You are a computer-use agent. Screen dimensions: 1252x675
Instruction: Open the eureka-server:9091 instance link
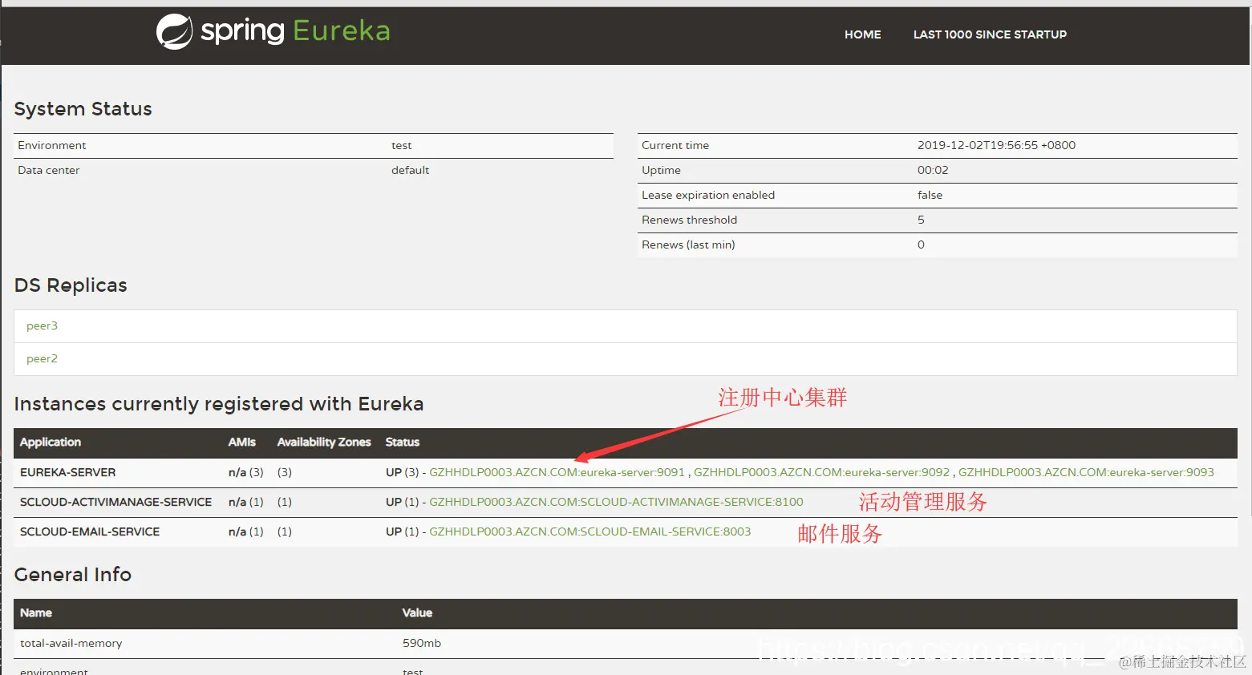pyautogui.click(x=557, y=472)
